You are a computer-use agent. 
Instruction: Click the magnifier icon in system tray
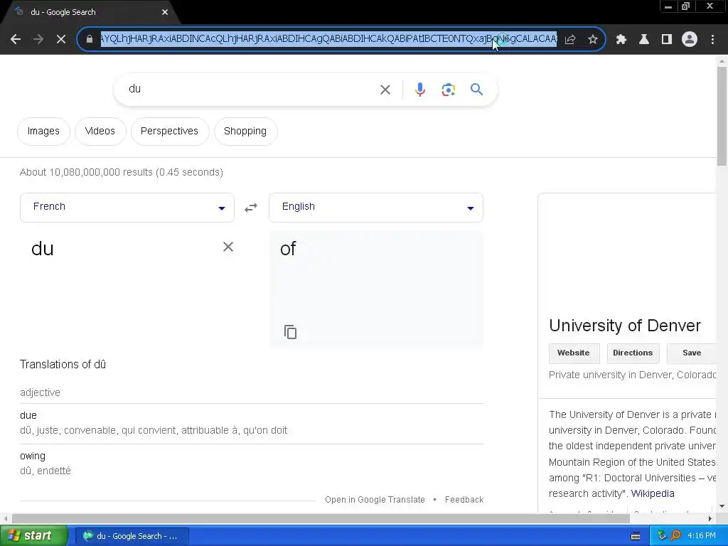[675, 536]
